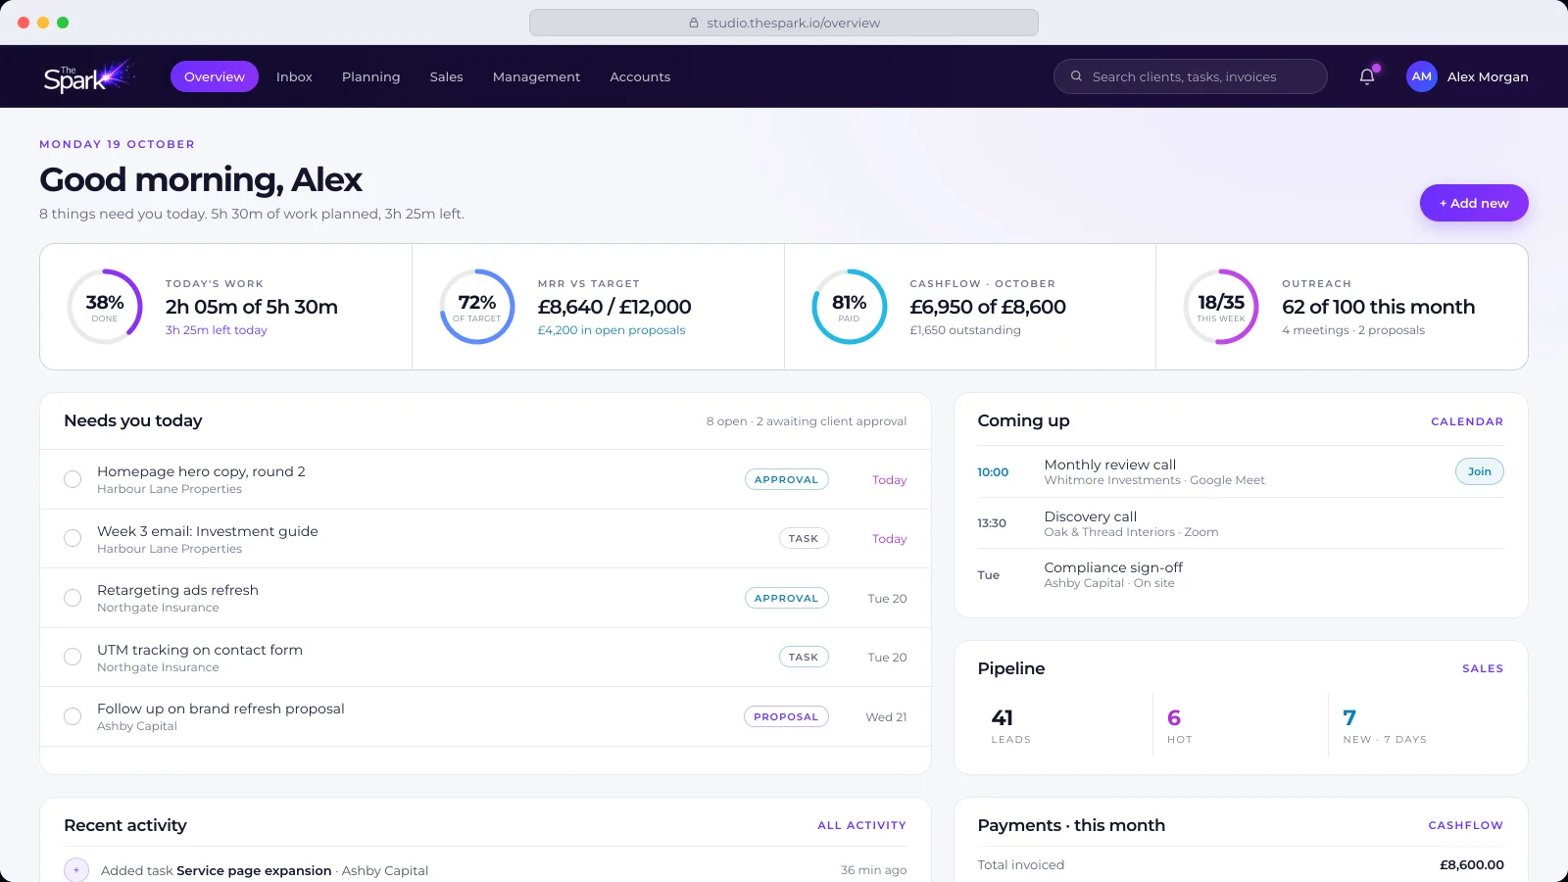Open the Inbox section
The image size is (1568, 882).
(x=294, y=76)
